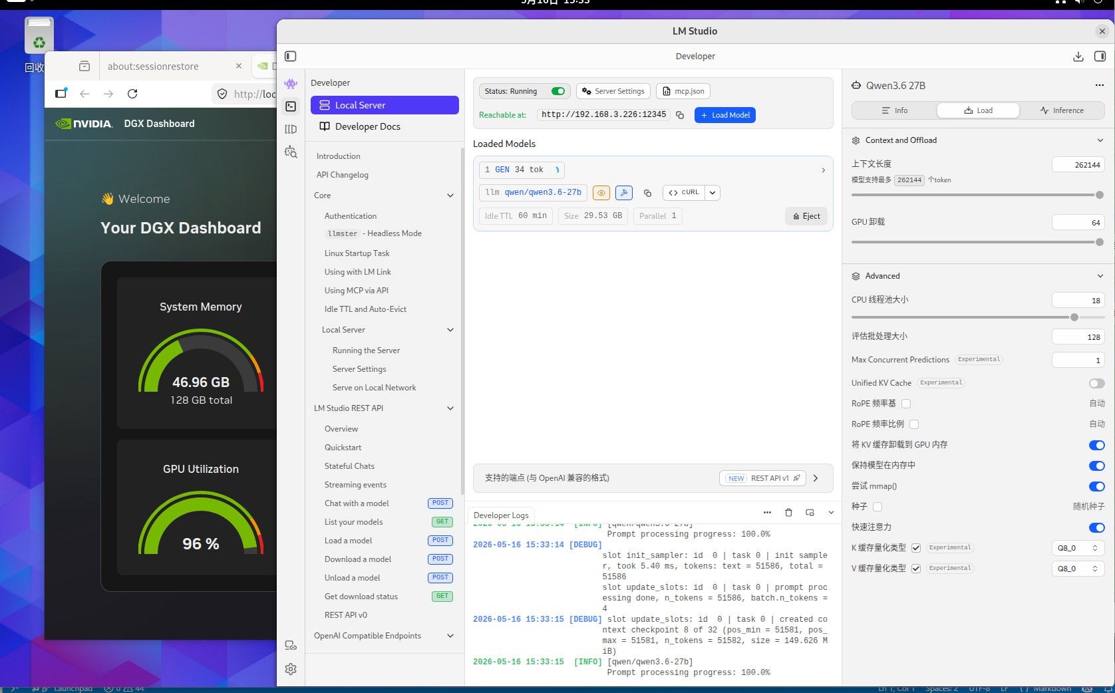Uncheck the K 缓存量化类型 checkbox
Image resolution: width=1115 pixels, height=693 pixels.
pyautogui.click(x=916, y=548)
